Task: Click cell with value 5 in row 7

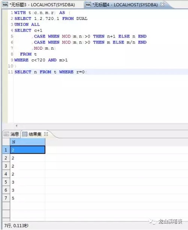Action: [x=27, y=198]
